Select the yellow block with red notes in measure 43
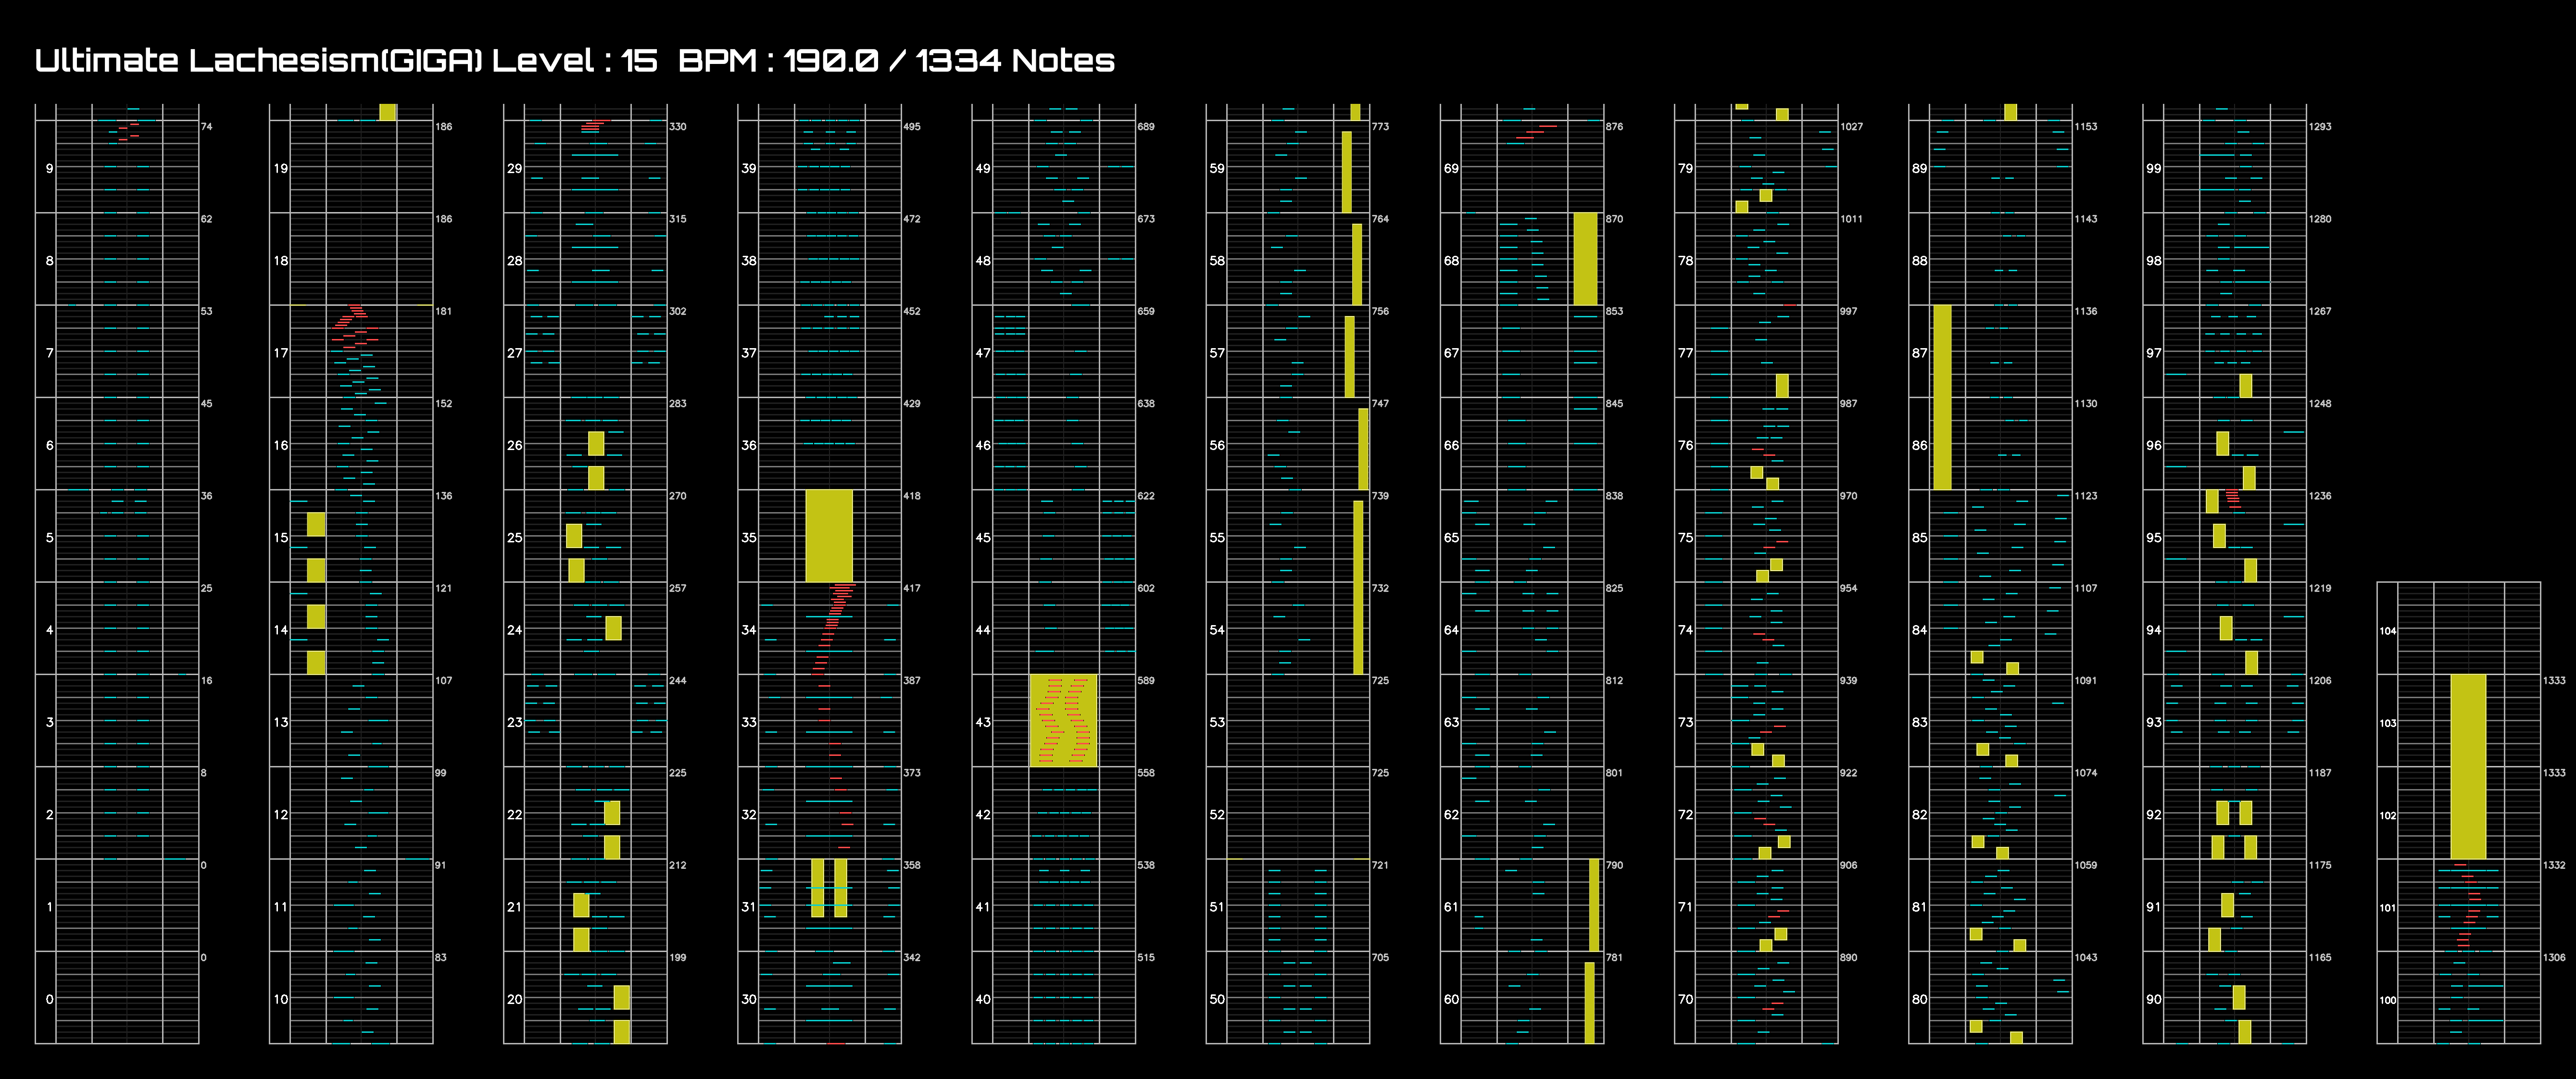This screenshot has width=2576, height=1079. [1063, 721]
